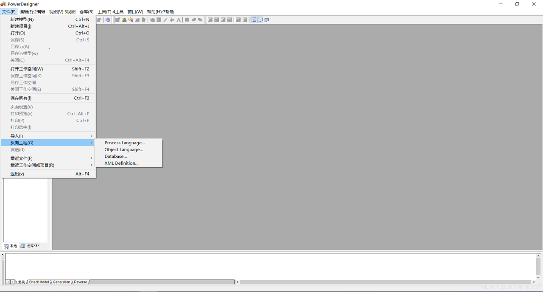Switch to the 本地 browser tab
The image size is (543, 292).
[x=11, y=246]
